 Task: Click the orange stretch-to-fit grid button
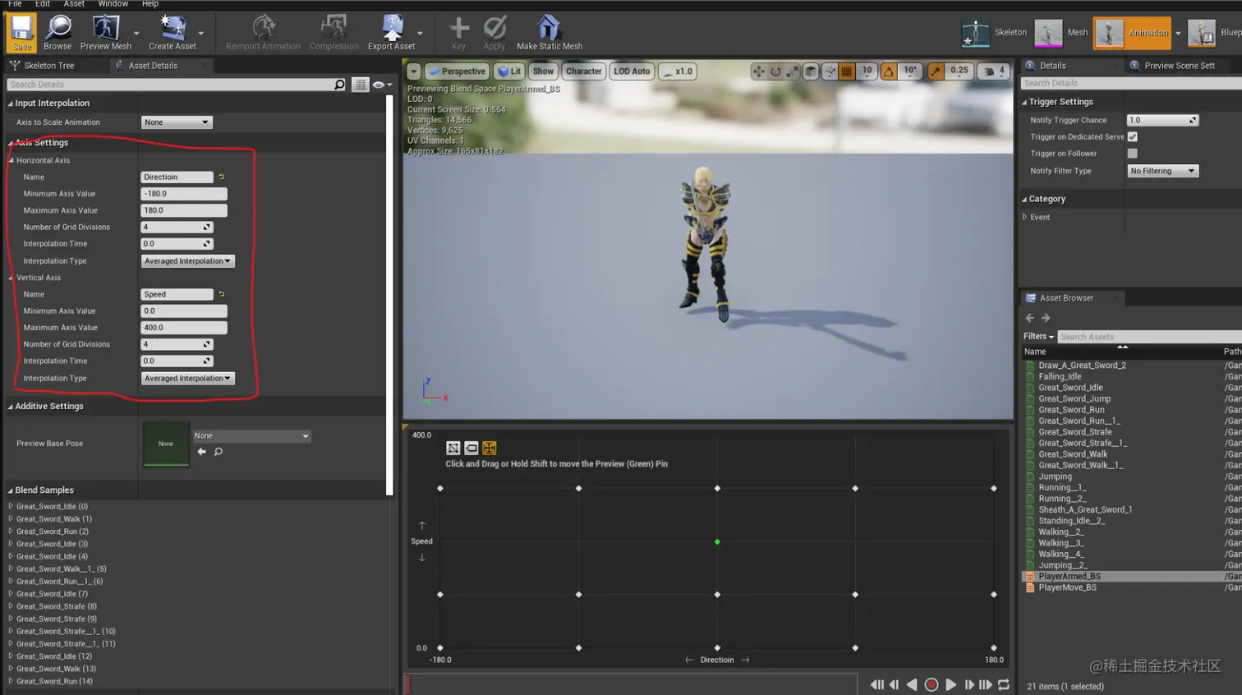(x=490, y=448)
